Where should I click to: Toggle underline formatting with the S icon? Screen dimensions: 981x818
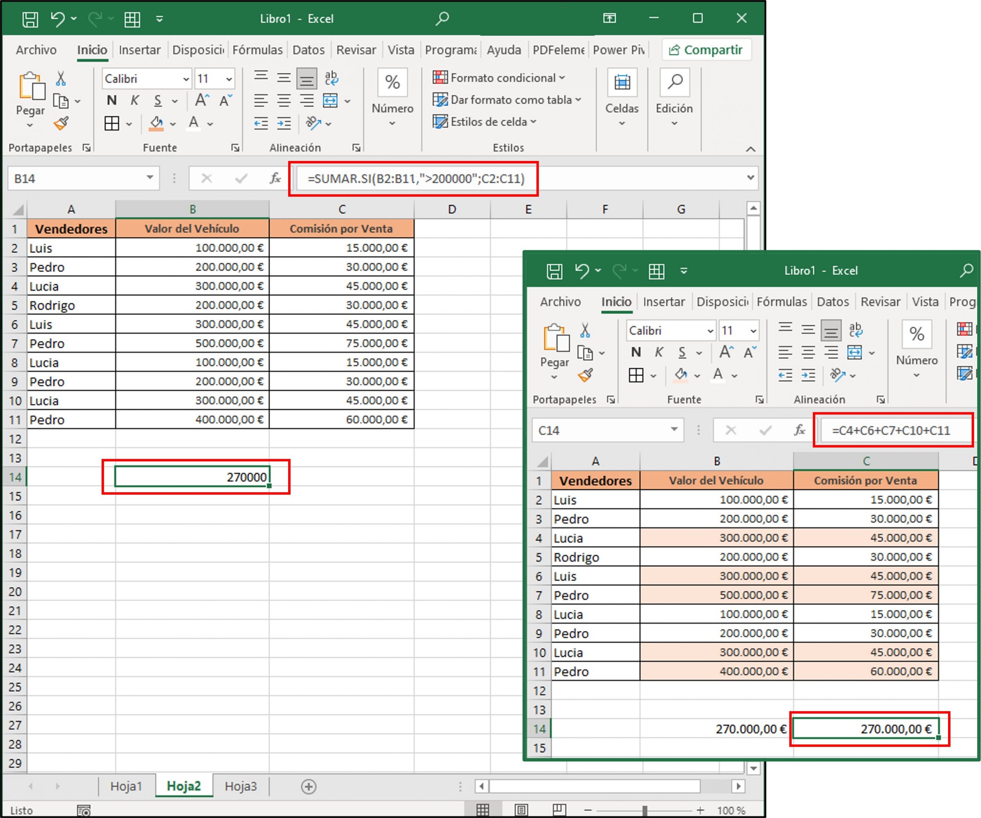click(158, 100)
